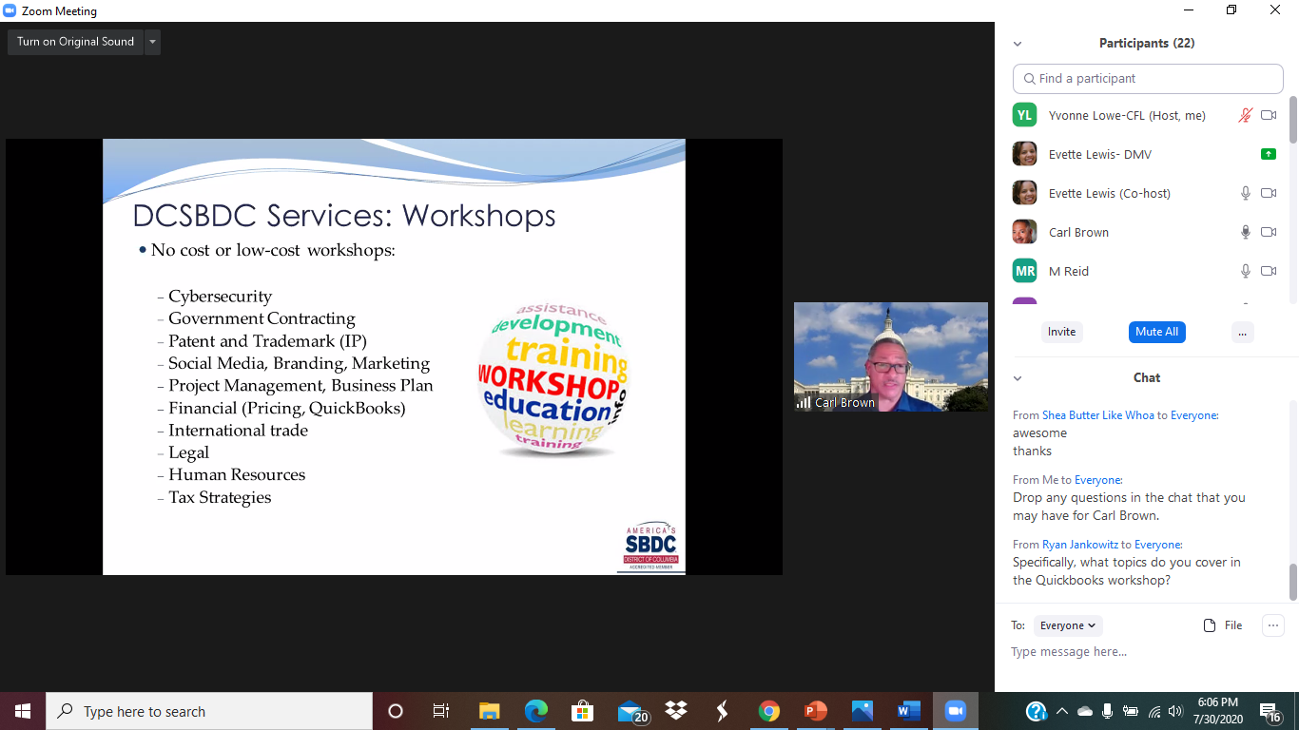Viewport: 1299px width, 730px height.
Task: Unmute Yvonne Lowe-CFL's crossed-out microphone icon
Action: point(1245,115)
